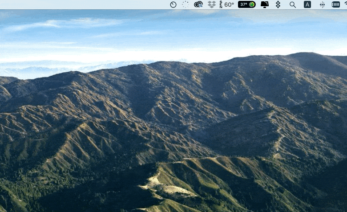
Task: Open the Dropbox menu bar icon
Action: click(212, 4)
